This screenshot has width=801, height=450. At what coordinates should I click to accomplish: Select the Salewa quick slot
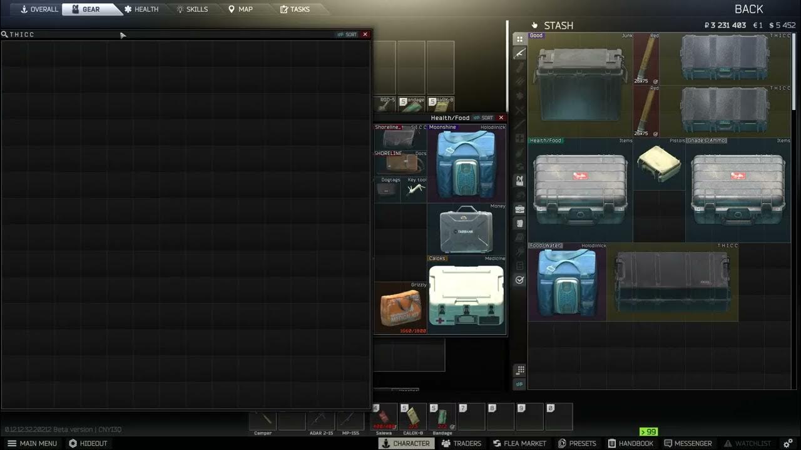384,417
